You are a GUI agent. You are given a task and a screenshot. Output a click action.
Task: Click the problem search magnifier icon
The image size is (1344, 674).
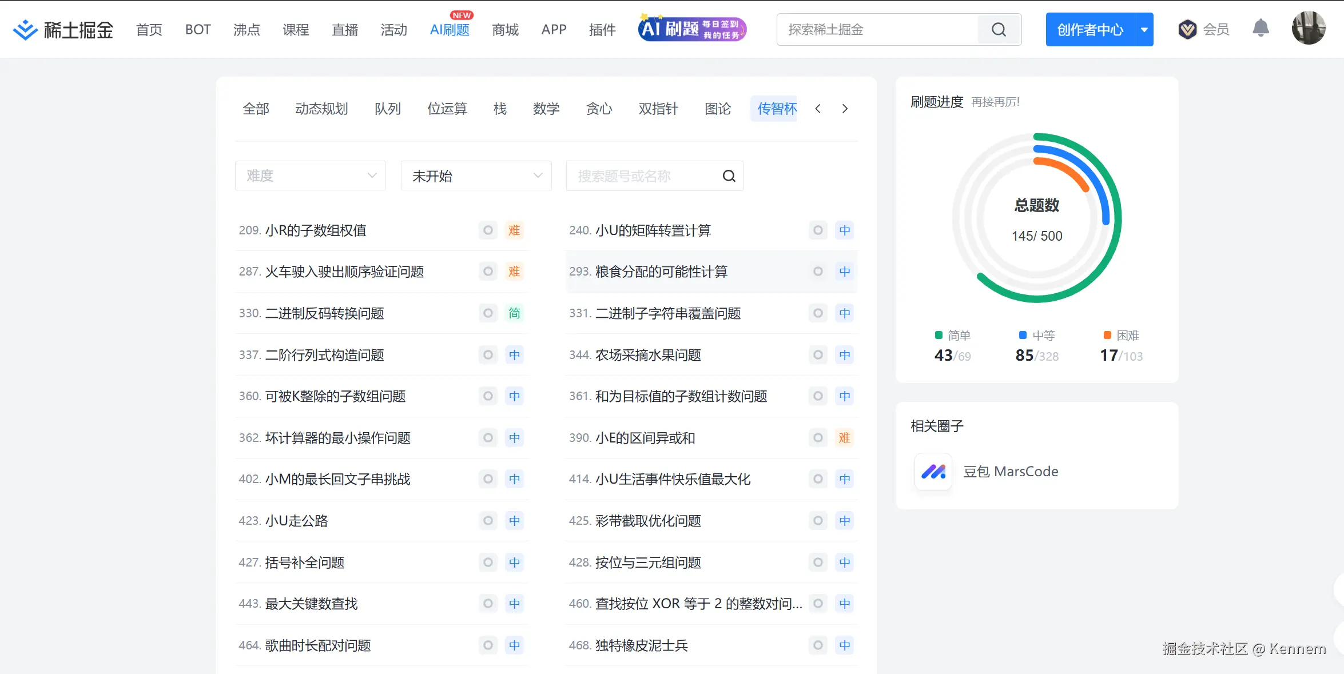tap(729, 176)
